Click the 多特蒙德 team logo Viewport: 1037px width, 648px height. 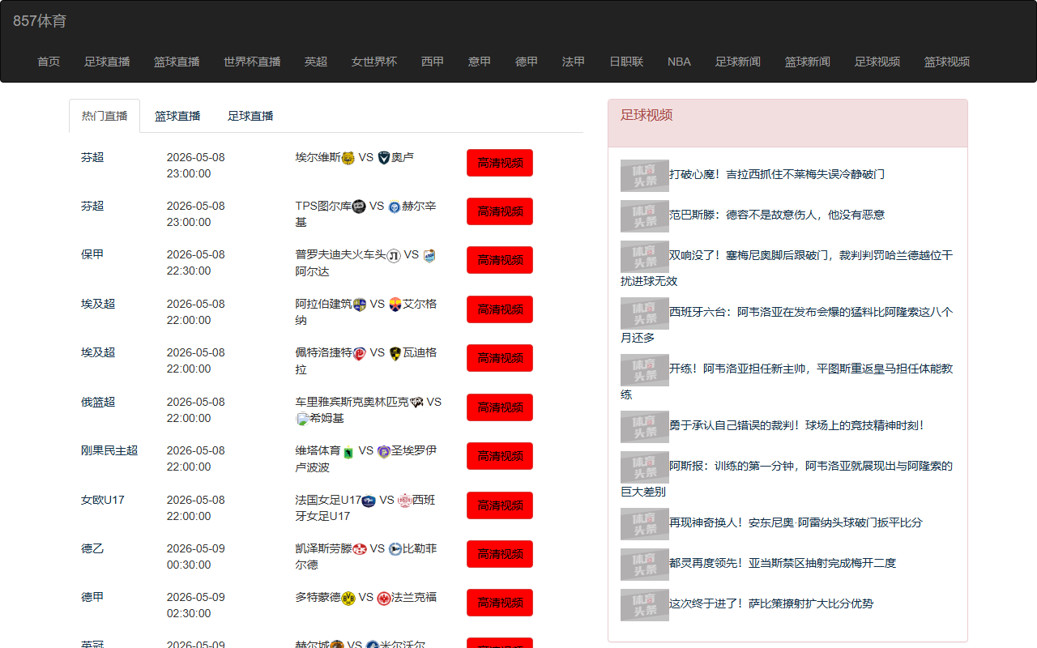click(x=348, y=598)
